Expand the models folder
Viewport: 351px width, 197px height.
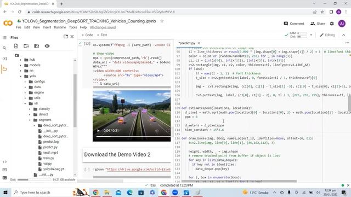21,65
